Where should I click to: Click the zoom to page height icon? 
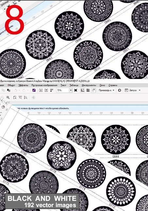[x=25, y=97]
